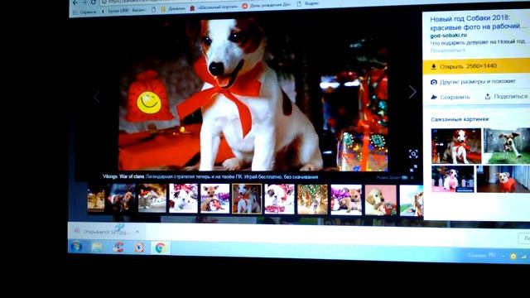Screen dimensions: 530x298
Task: Open the Яндекс bookmark
Action: point(307,3)
